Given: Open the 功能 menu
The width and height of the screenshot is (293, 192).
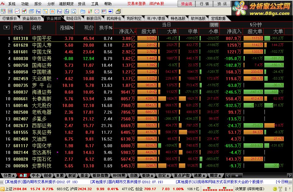Looking at the screenshot, I should point(25,4).
